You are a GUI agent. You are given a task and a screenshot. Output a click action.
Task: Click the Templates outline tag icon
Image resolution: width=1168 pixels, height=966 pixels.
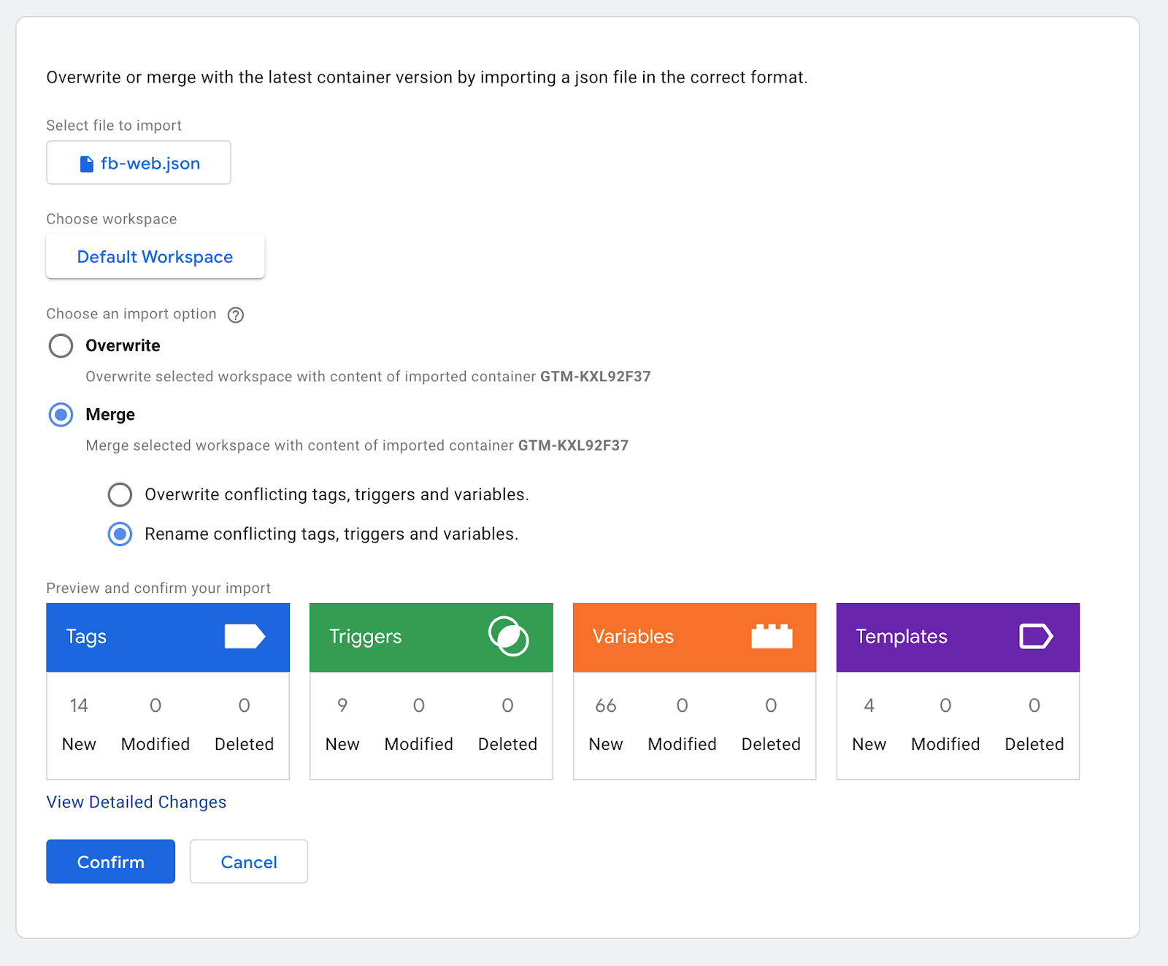1035,637
